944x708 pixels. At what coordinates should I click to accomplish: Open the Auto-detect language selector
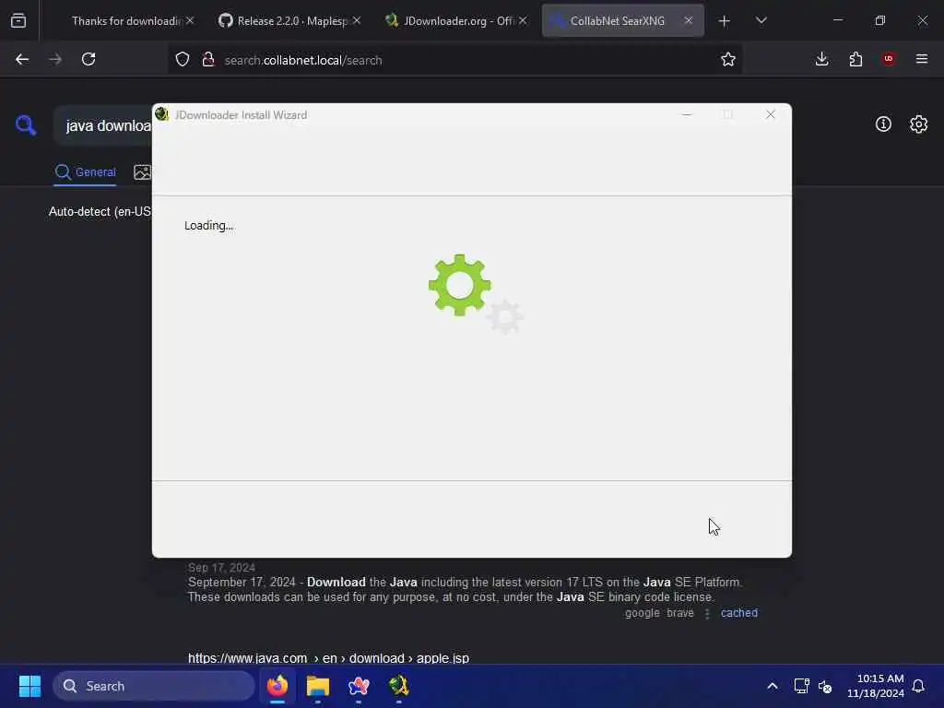click(100, 211)
